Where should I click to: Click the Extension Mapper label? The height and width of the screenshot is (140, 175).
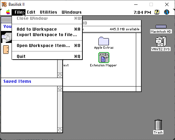pyautogui.click(x=103, y=65)
